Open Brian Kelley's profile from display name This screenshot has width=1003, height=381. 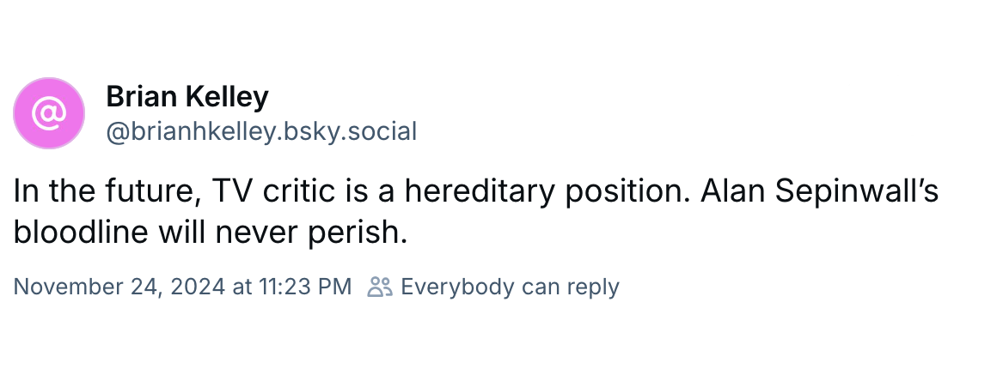[x=187, y=97]
